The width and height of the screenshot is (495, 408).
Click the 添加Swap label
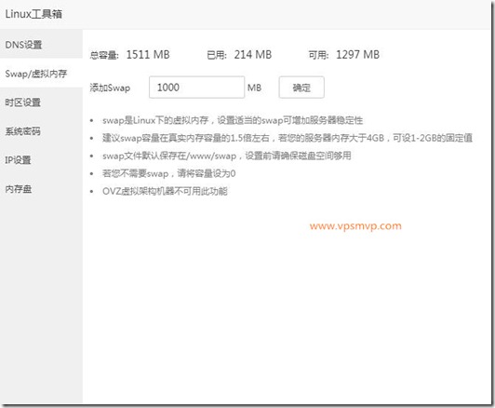point(110,88)
